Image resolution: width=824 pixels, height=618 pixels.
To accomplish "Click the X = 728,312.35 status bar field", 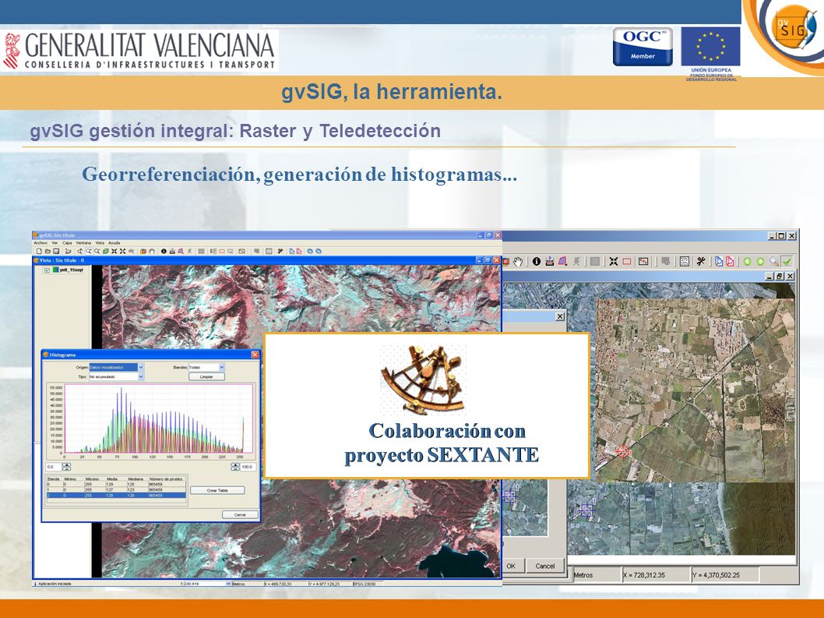I will pos(655,575).
